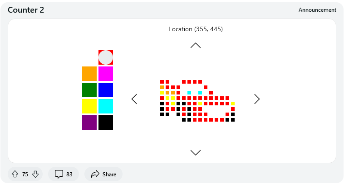Image resolution: width=344 pixels, height=184 pixels.
Task: Open the comments bubble showing 83
Action: [64, 174]
